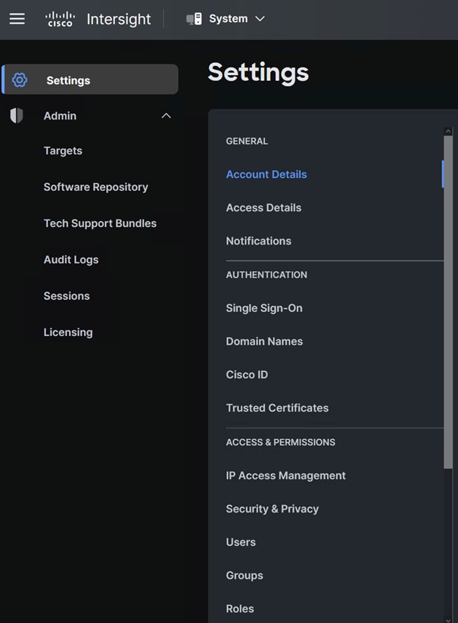Image resolution: width=458 pixels, height=623 pixels.
Task: Click the scrollbar down arrow
Action: tap(448, 619)
